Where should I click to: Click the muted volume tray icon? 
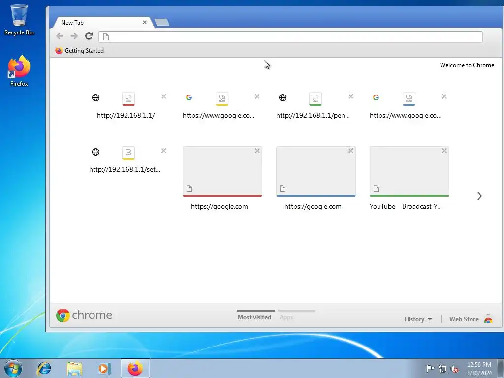click(x=454, y=369)
